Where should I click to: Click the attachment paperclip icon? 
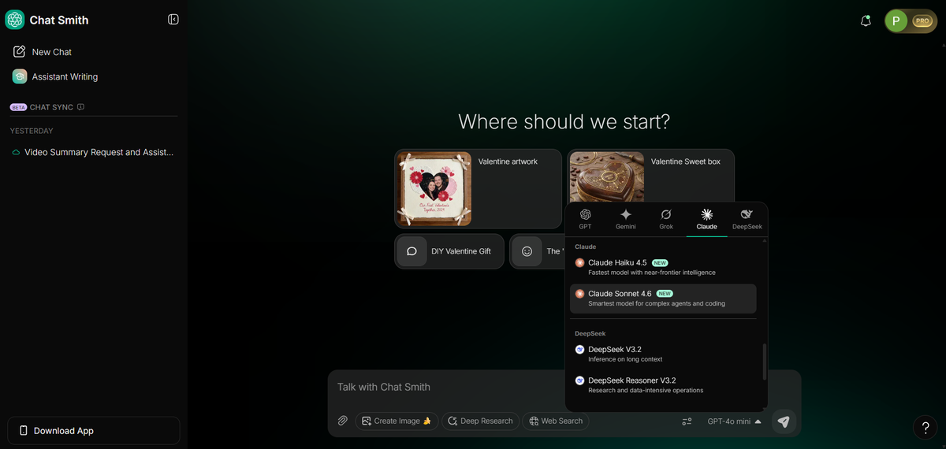click(342, 421)
